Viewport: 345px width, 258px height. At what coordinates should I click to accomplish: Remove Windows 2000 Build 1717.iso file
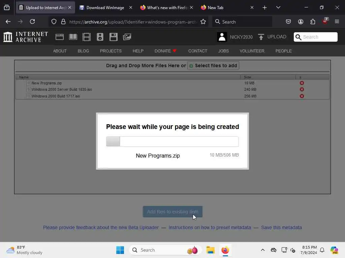302,96
